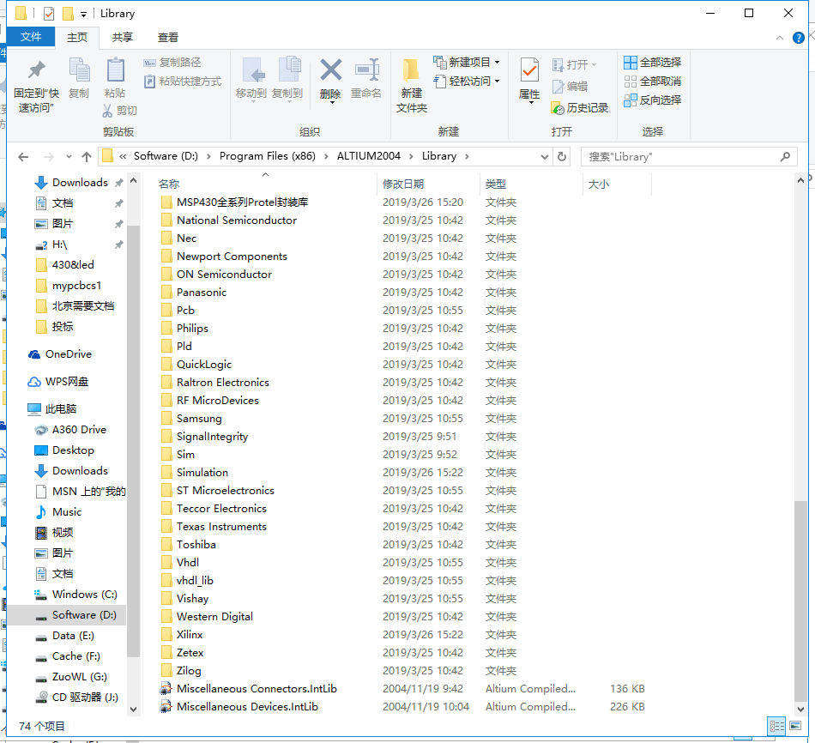Switch to Details view icon in status bar

click(x=776, y=726)
